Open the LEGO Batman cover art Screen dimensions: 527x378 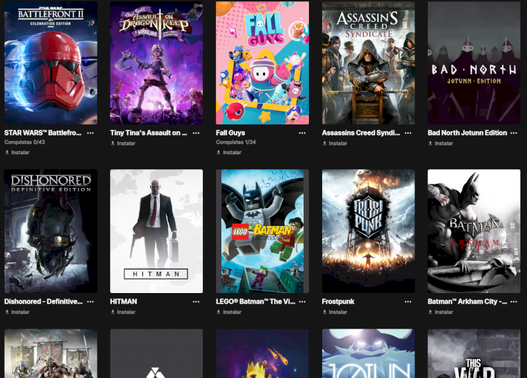click(262, 231)
